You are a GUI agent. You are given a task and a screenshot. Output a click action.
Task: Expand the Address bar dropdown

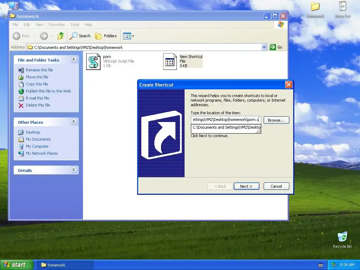(x=264, y=47)
